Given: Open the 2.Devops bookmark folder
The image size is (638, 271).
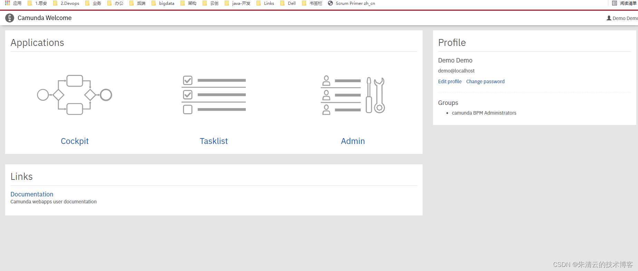Looking at the screenshot, I should coord(66,3).
